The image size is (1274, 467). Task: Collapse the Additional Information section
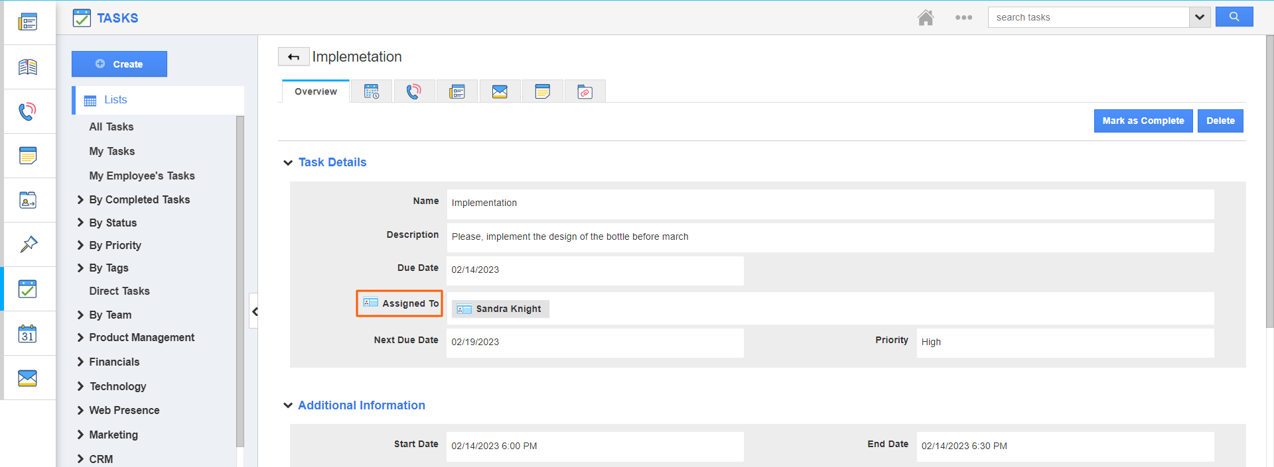pos(288,405)
